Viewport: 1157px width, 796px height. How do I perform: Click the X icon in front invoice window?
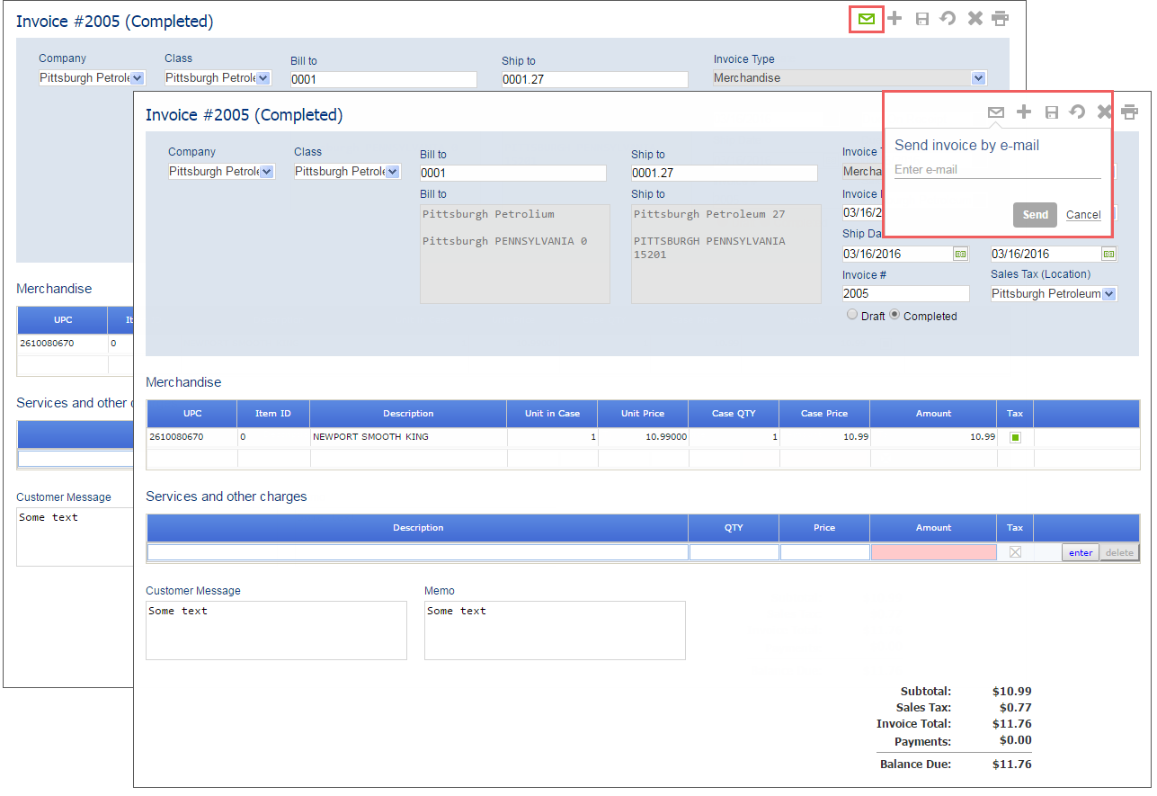1104,112
